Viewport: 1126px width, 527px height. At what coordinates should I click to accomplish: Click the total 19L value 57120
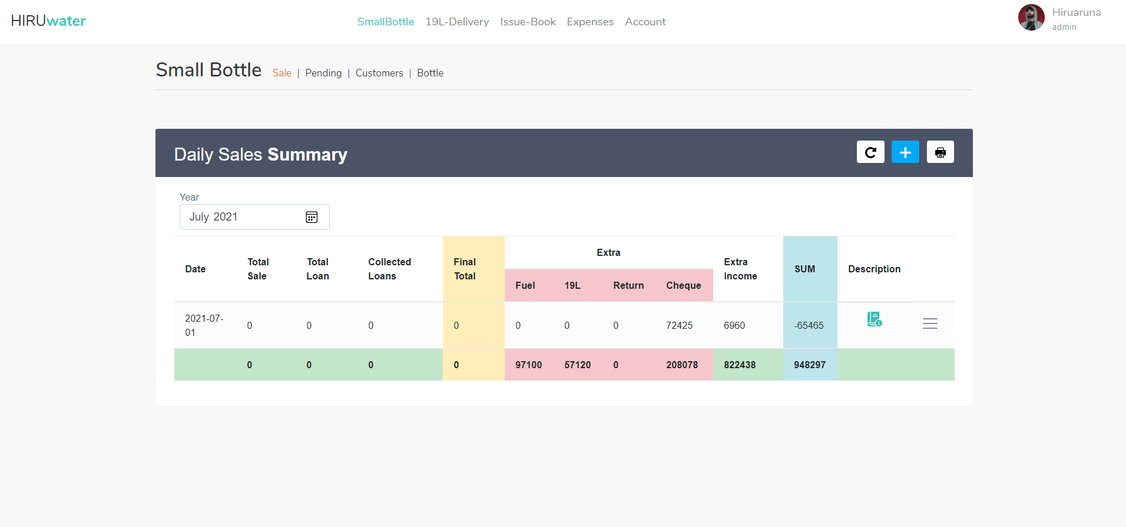coord(577,365)
